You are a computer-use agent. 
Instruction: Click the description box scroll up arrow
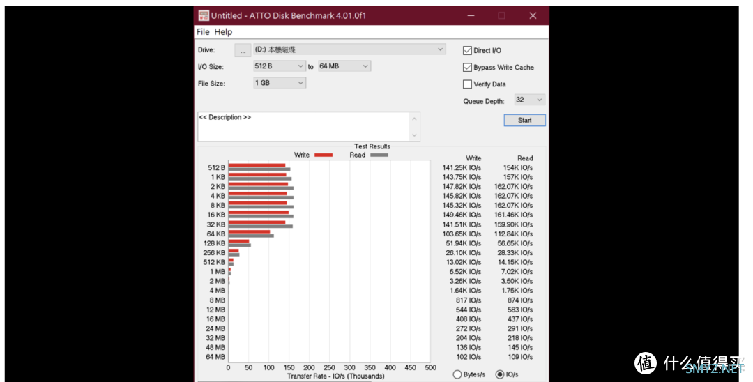(414, 119)
